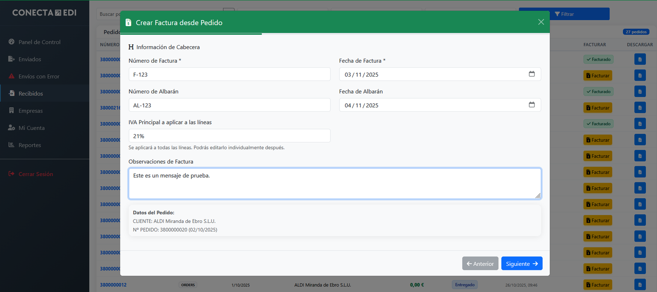
Task: Open the IVA Principal 21% field
Action: coord(229,136)
